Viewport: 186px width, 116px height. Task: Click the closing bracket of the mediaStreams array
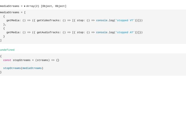(1, 41)
